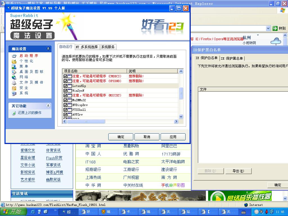This screenshot has width=288, height=216.
Task: Uncheck the LotusHlp startup checkbox
Action: pos(65,86)
